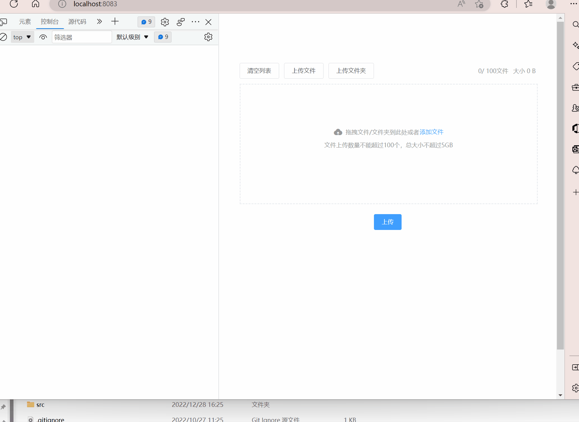
Task: Reload the page with the refresh icon
Action: point(14,4)
